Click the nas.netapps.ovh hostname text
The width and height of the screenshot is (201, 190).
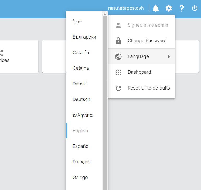126,8
